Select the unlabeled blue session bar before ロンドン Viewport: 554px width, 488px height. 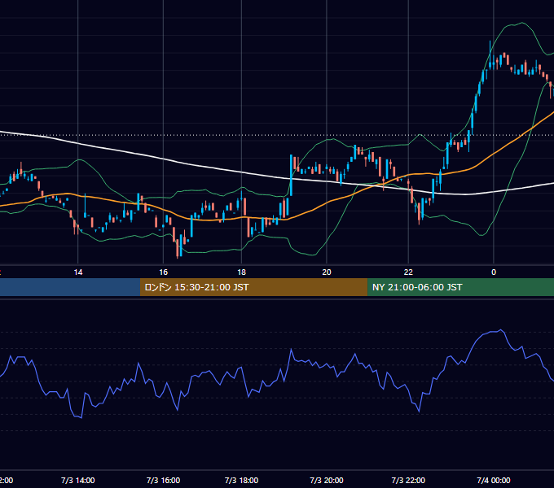70,287
